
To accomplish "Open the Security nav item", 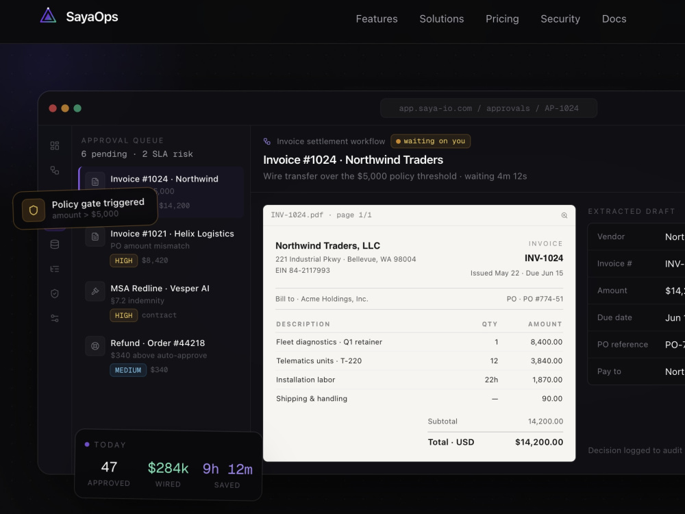I will pyautogui.click(x=560, y=19).
